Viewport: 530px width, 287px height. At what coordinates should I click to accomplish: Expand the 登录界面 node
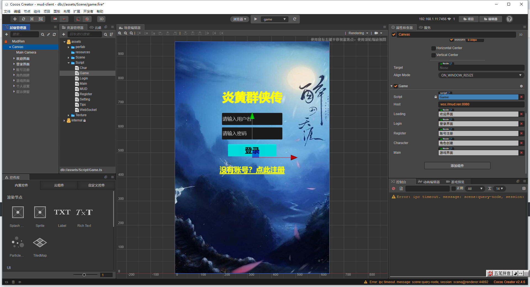(x=14, y=64)
